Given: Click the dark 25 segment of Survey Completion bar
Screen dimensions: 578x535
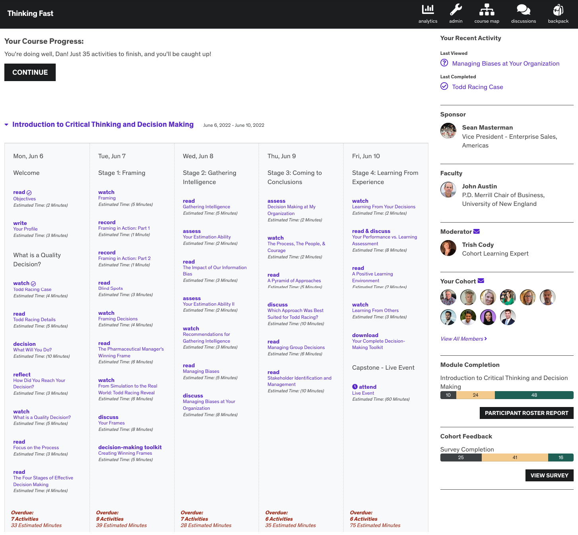Looking at the screenshot, I should coord(461,457).
